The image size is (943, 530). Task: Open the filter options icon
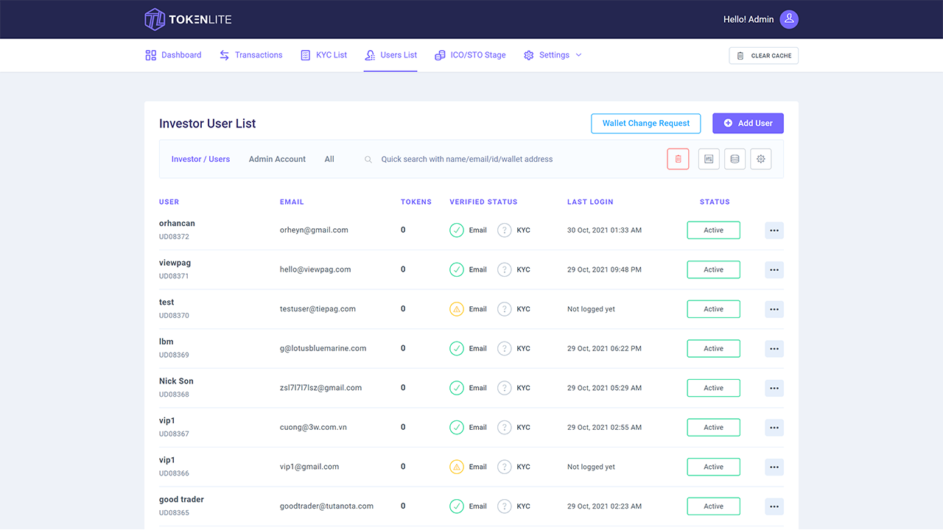click(708, 159)
